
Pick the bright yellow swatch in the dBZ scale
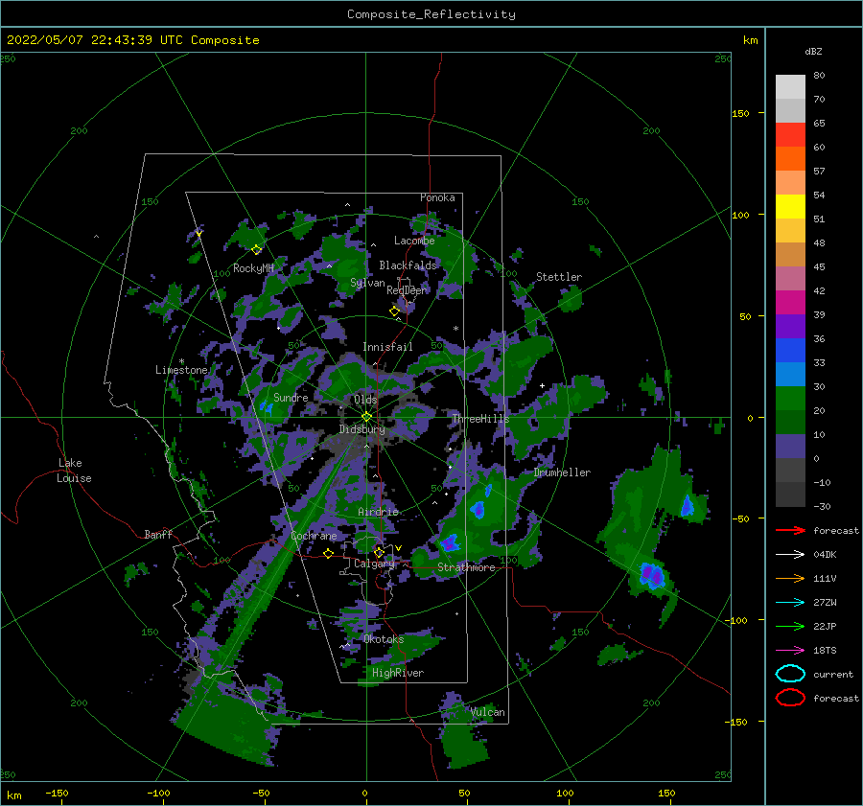pos(790,206)
